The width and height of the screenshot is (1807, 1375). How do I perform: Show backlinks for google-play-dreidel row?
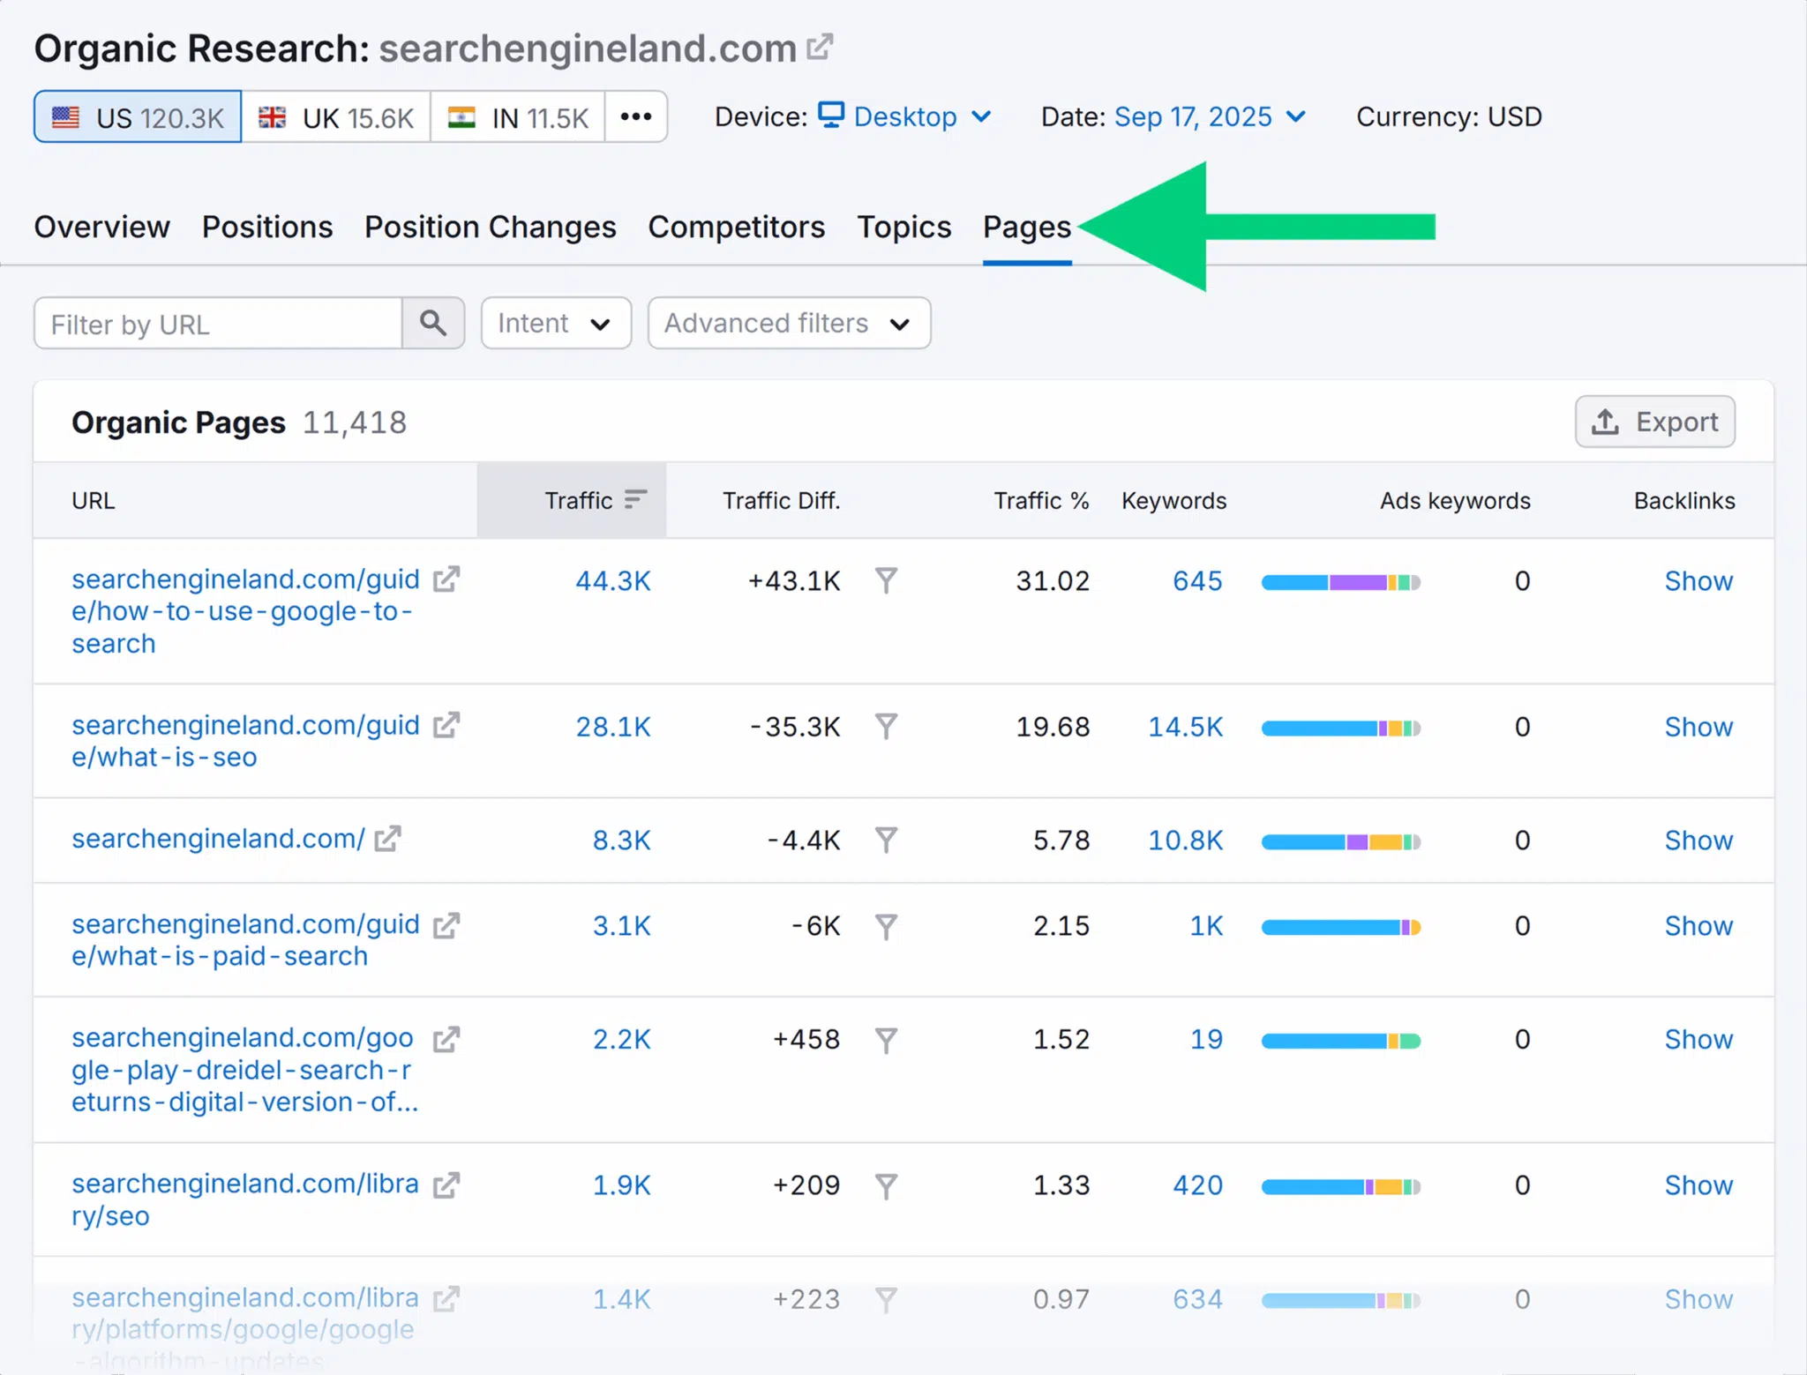click(1698, 1040)
